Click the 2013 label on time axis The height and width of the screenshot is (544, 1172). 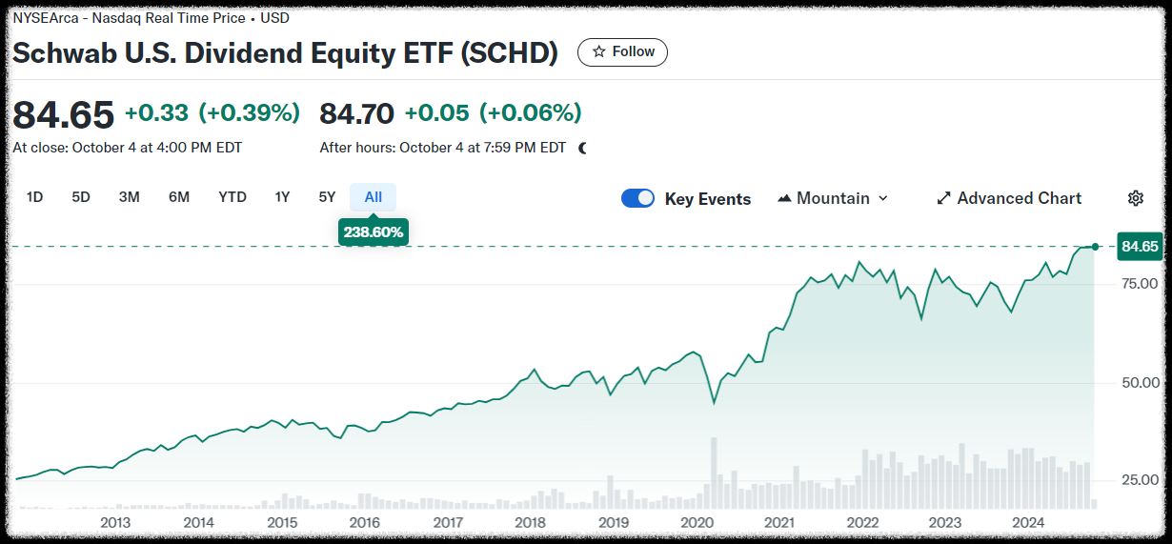coord(115,522)
